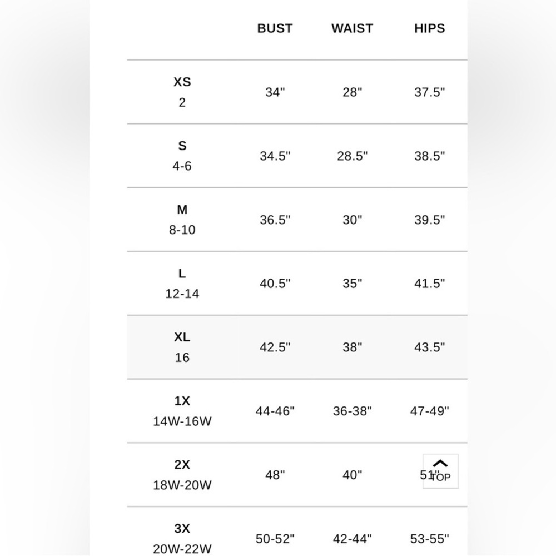Viewport: 556px width, 556px height.
Task: Select the 3X waist value 42-44"
Action: coord(352,539)
